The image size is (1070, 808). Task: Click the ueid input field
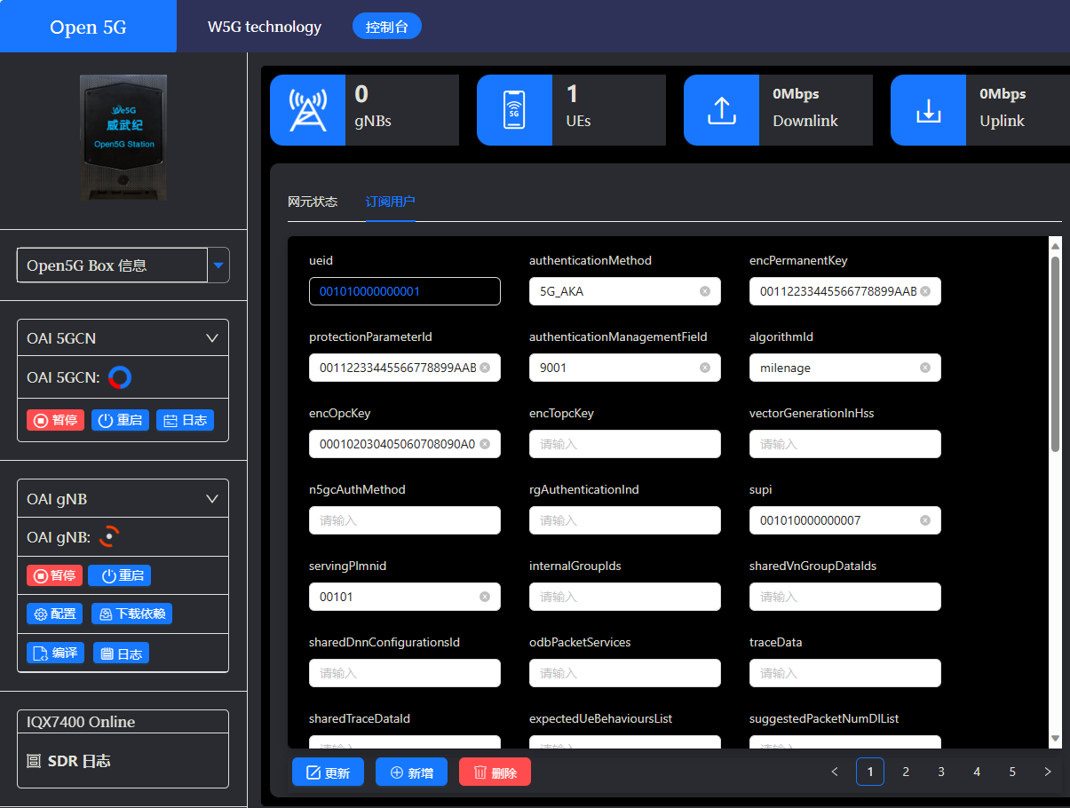[404, 291]
